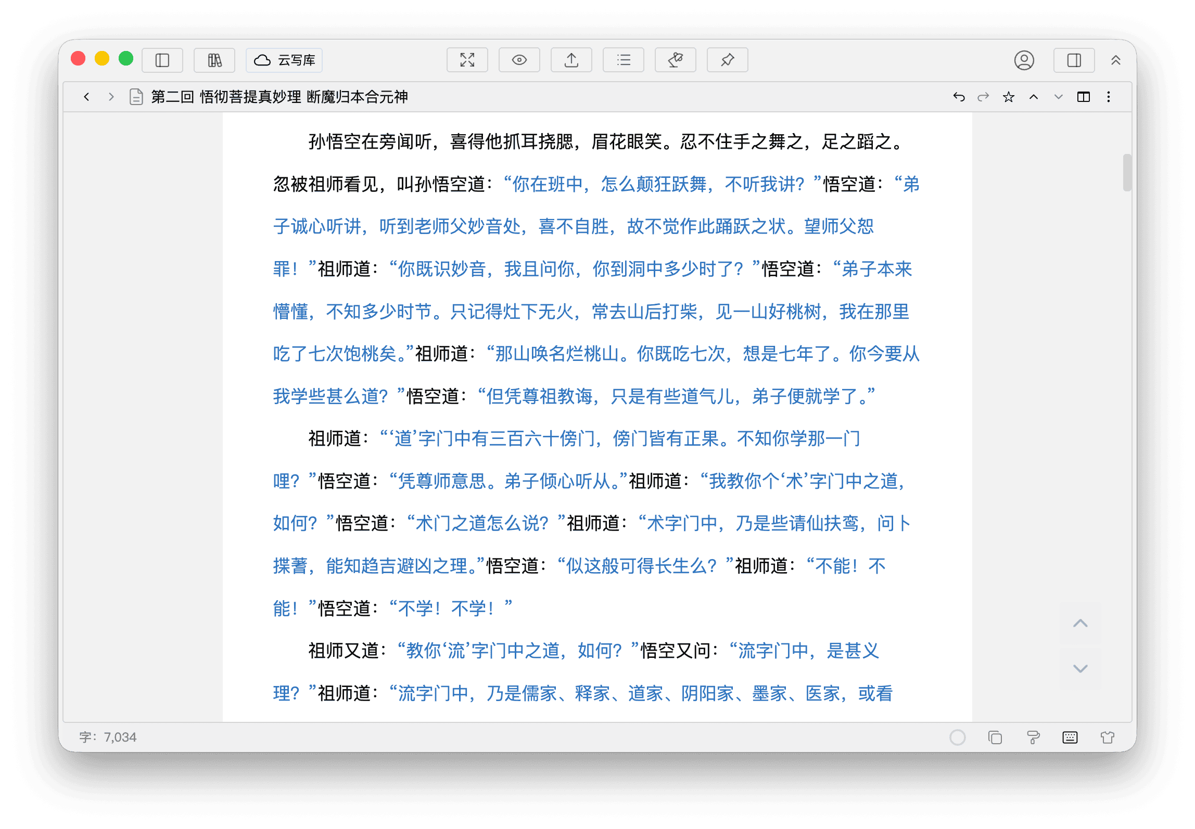Image resolution: width=1195 pixels, height=829 pixels.
Task: Open the user account profile
Action: click(1024, 60)
